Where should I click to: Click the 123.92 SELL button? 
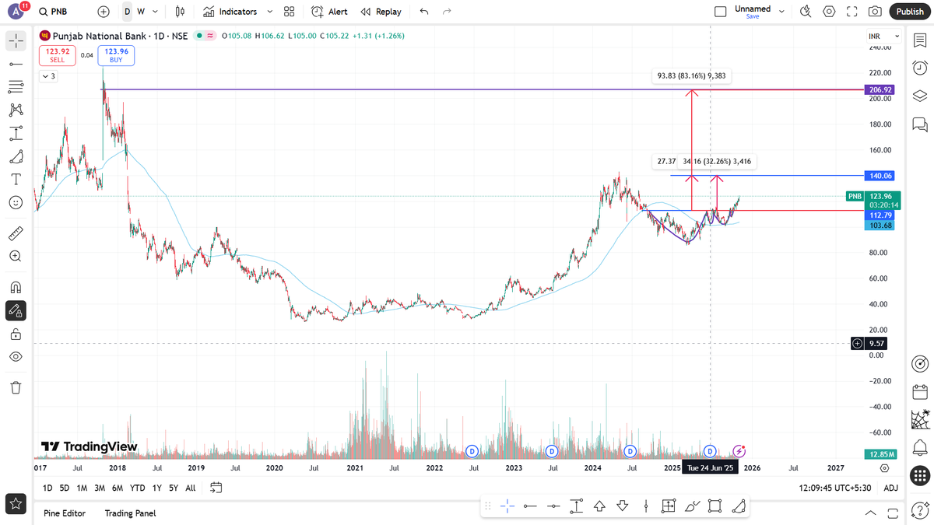pyautogui.click(x=59, y=55)
